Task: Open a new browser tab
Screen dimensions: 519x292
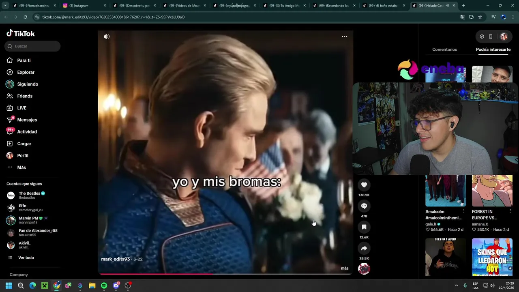Action: 463,6
